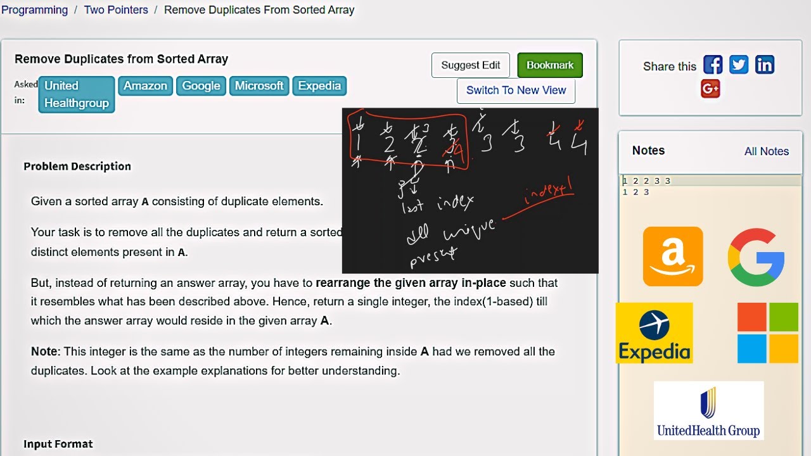Screen dimensions: 811x456
Task: Click the 'Share this' label
Action: 670,66
